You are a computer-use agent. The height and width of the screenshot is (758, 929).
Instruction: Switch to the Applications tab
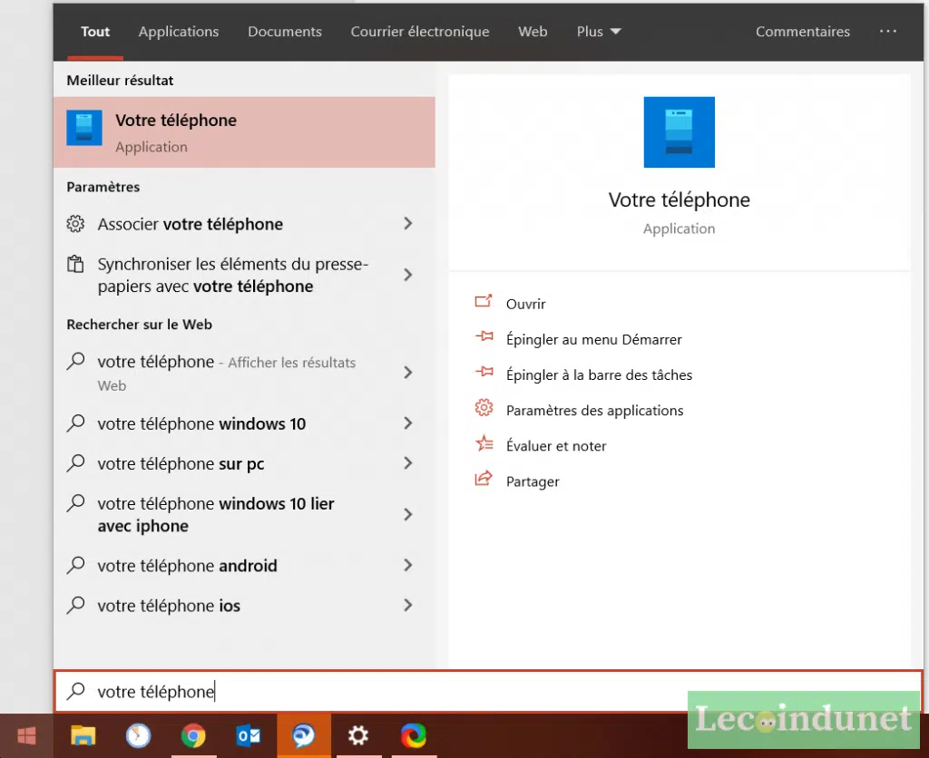coord(179,32)
